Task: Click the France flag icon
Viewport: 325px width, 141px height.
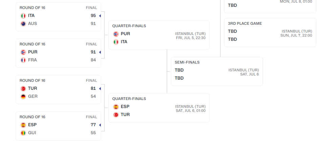Action: click(23, 60)
